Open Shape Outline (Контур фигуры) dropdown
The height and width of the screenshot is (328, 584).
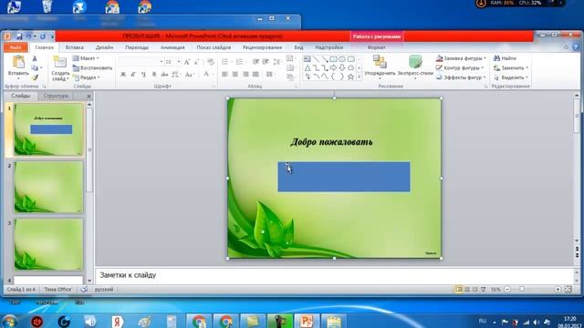460,67
